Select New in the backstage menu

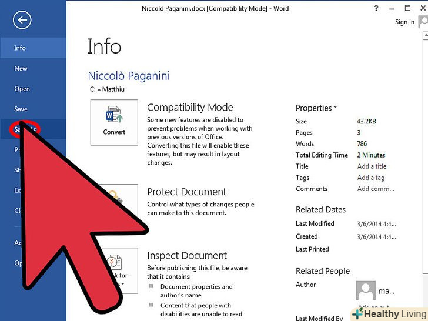[x=33, y=68]
